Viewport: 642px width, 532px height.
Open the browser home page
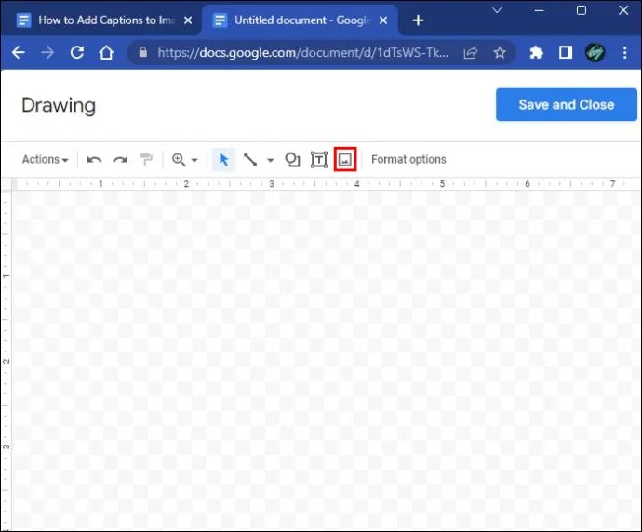pos(106,52)
